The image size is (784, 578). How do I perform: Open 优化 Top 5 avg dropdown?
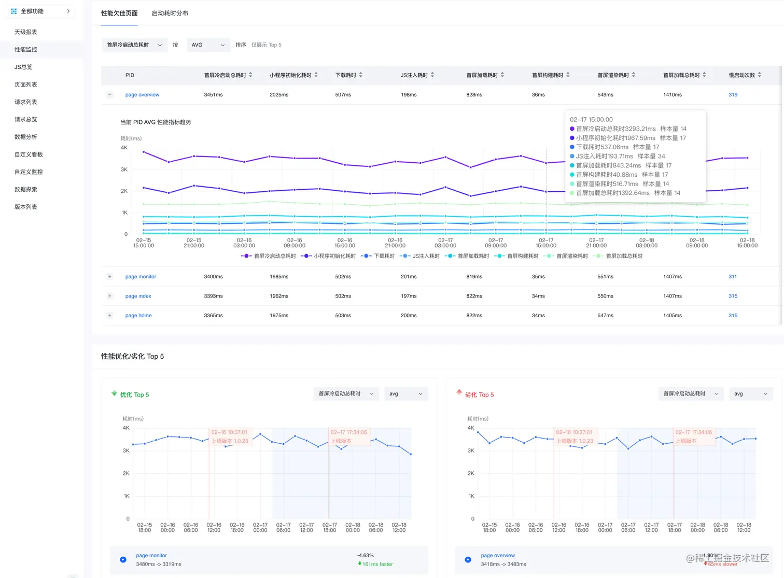coord(406,394)
